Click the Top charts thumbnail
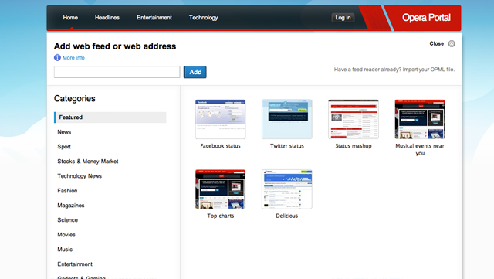 click(x=220, y=189)
